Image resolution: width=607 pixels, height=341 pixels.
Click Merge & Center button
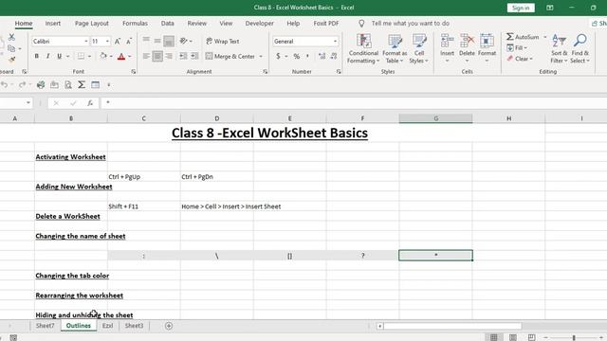point(230,57)
